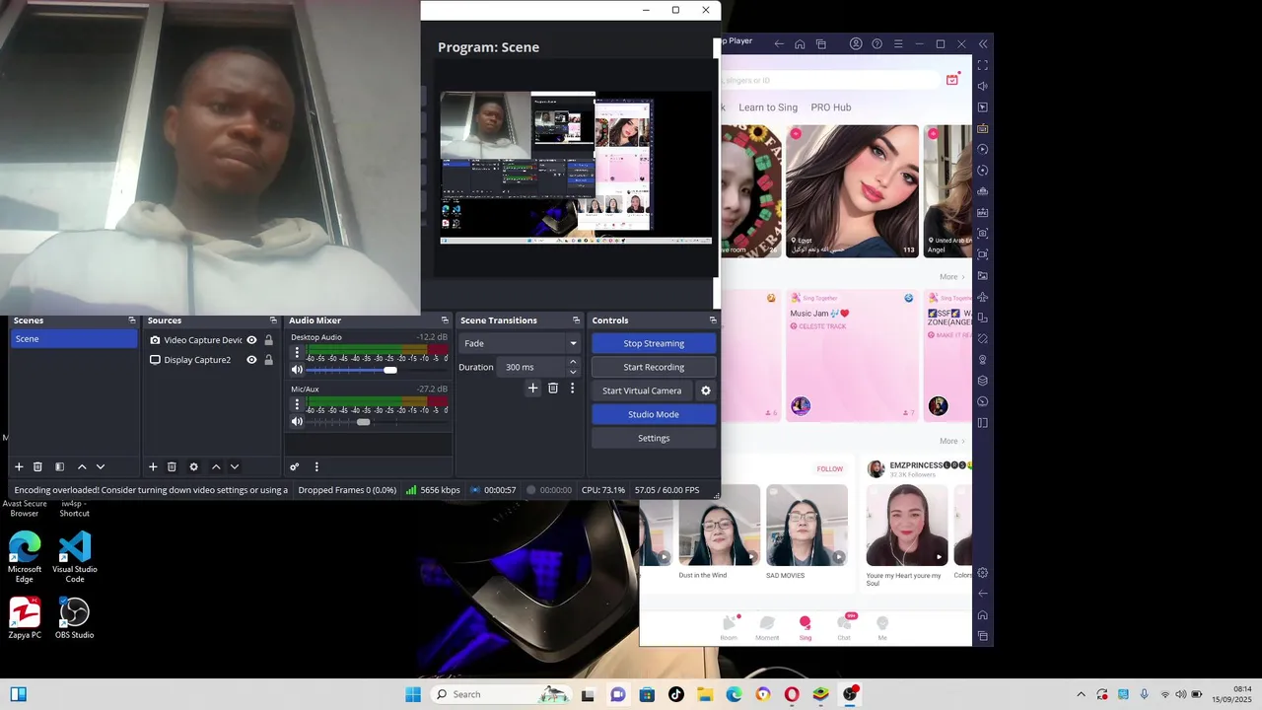The height and width of the screenshot is (710, 1262).
Task: Mute Mic/Aux speaker icon
Action: click(297, 422)
